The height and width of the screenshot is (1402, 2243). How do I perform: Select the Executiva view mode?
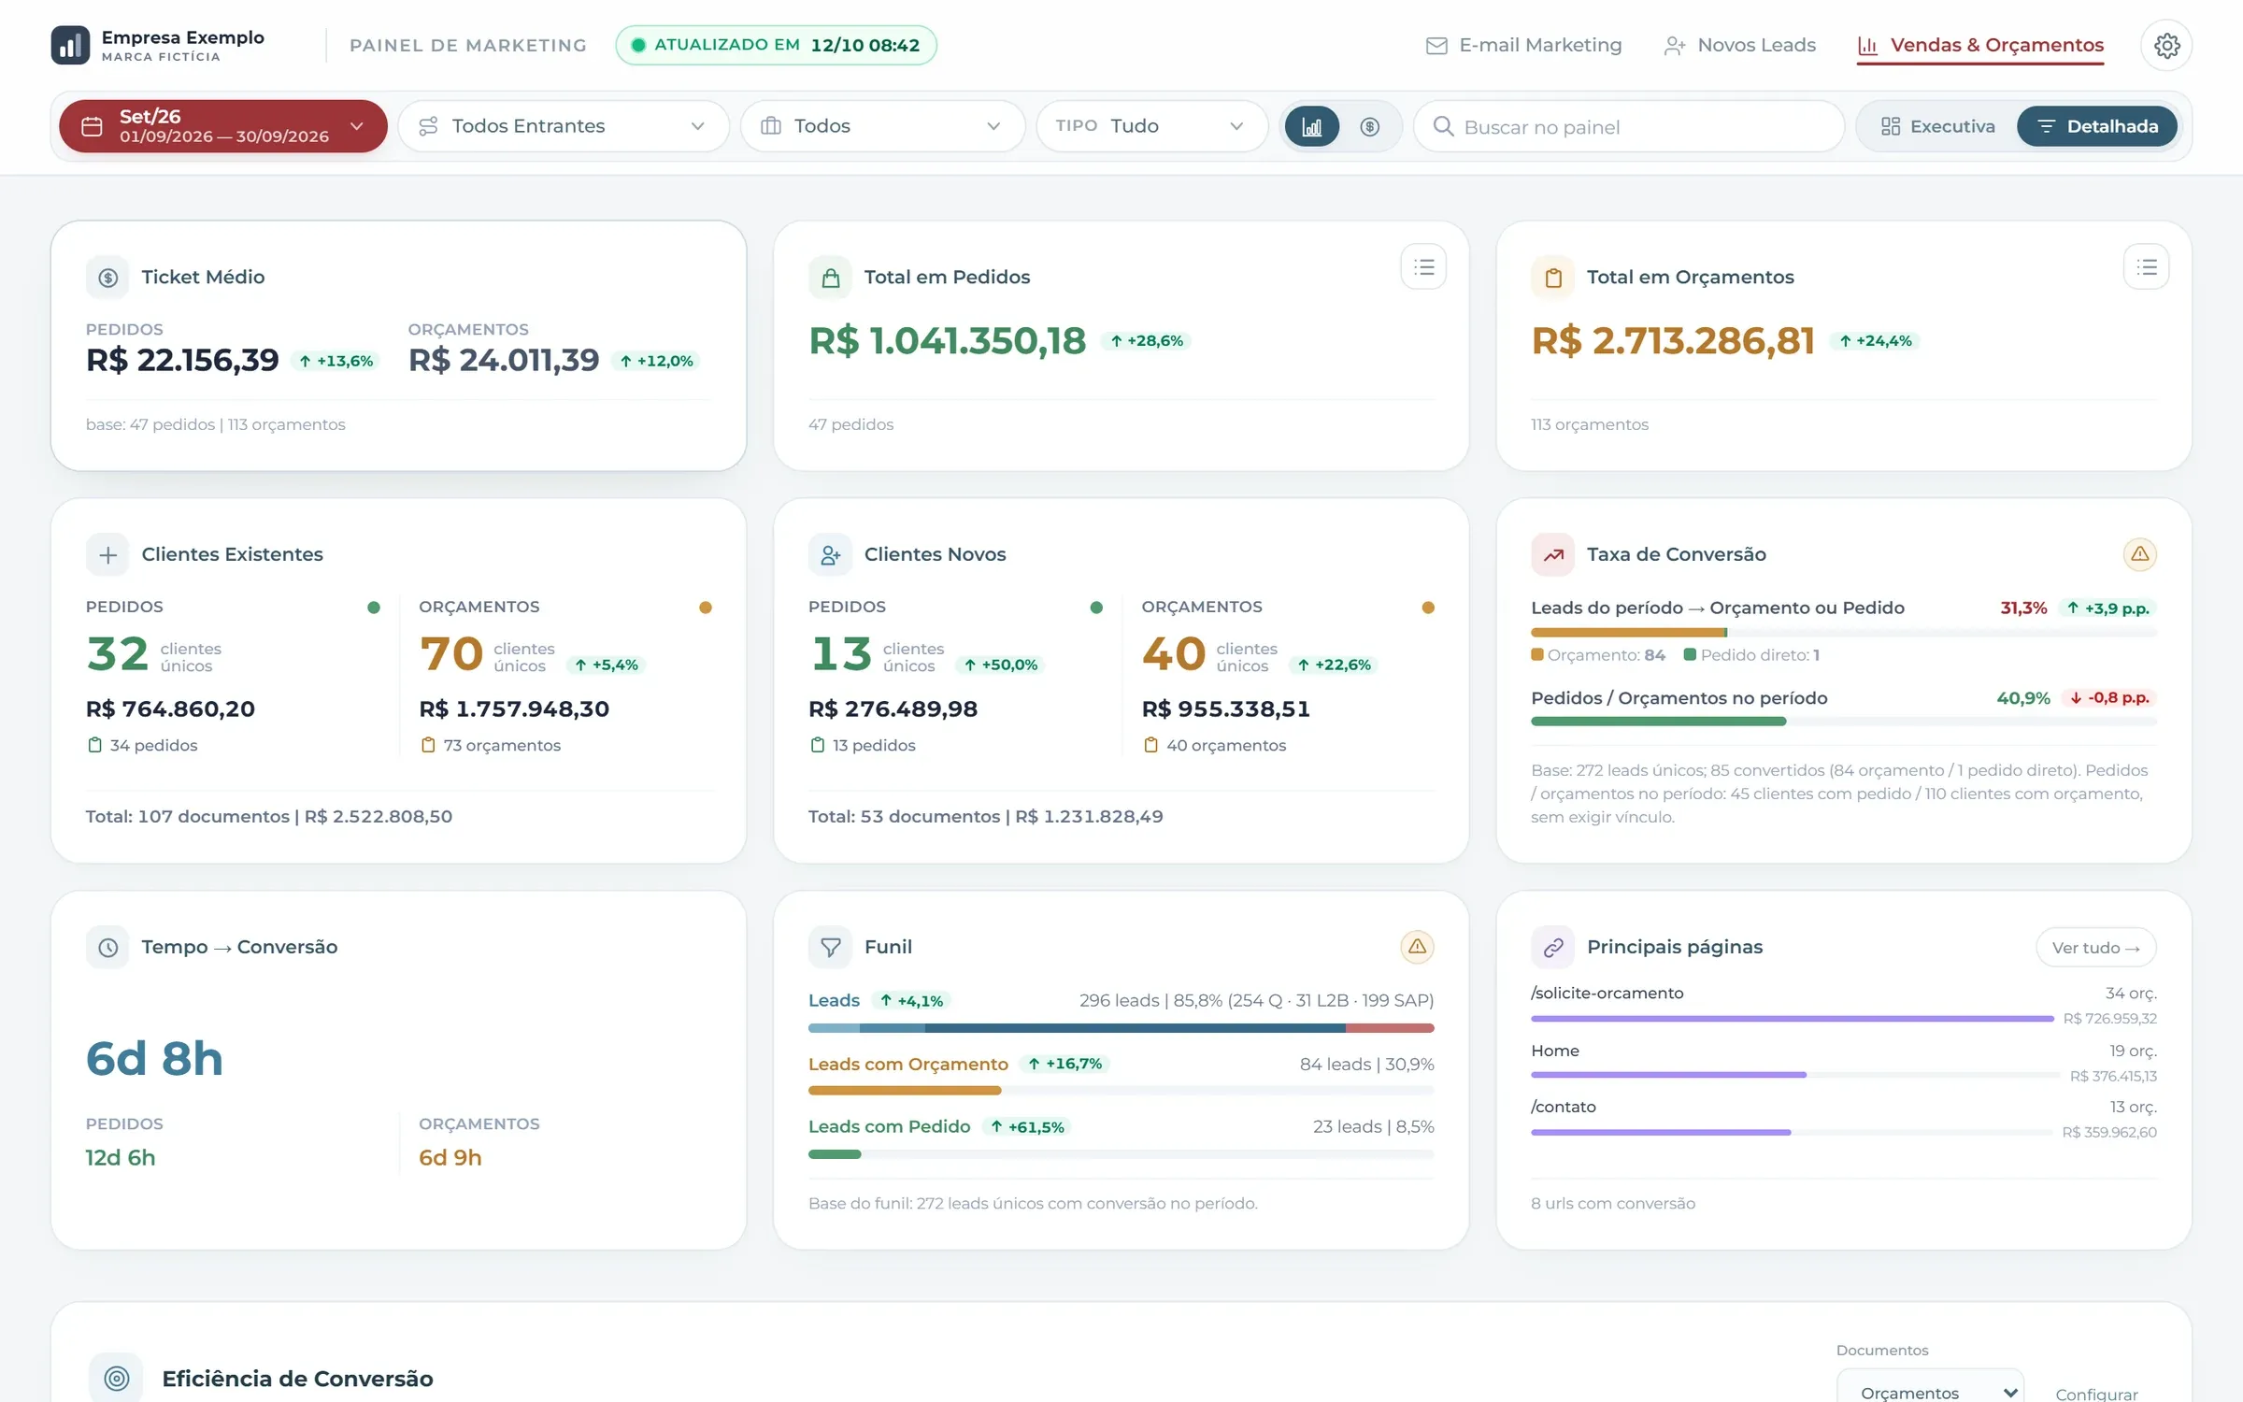point(1937,126)
